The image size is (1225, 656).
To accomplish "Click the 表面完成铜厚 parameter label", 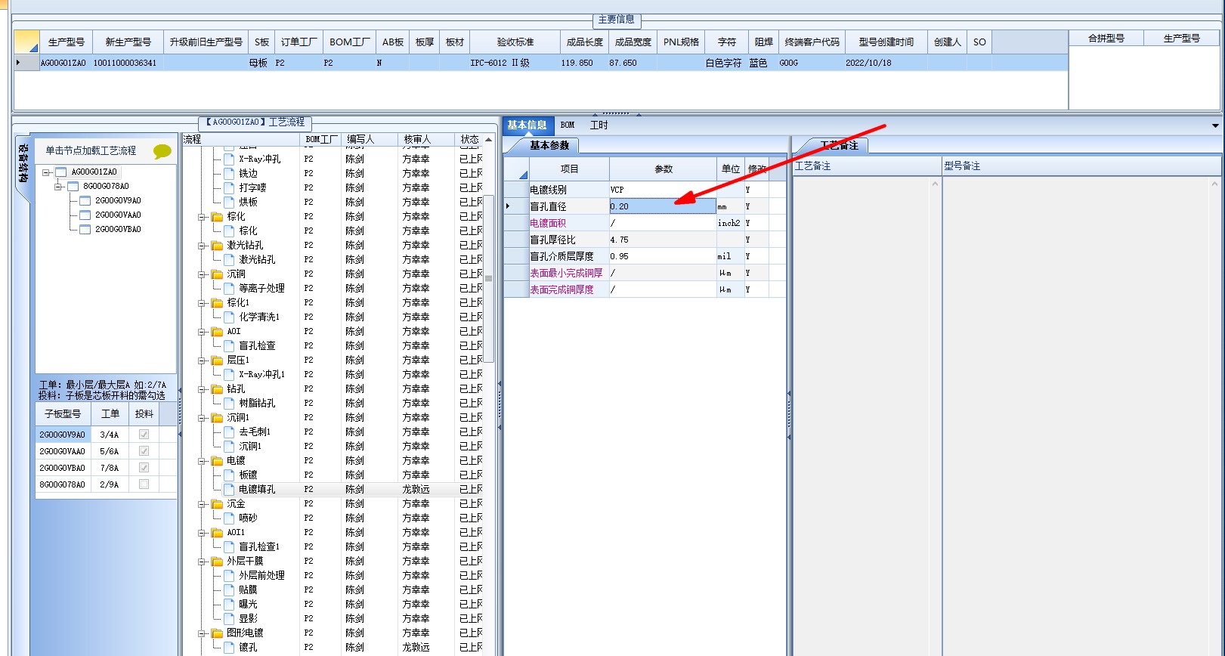I will coord(561,289).
